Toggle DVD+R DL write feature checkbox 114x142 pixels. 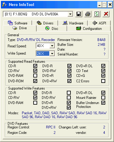(x=103, y=93)
